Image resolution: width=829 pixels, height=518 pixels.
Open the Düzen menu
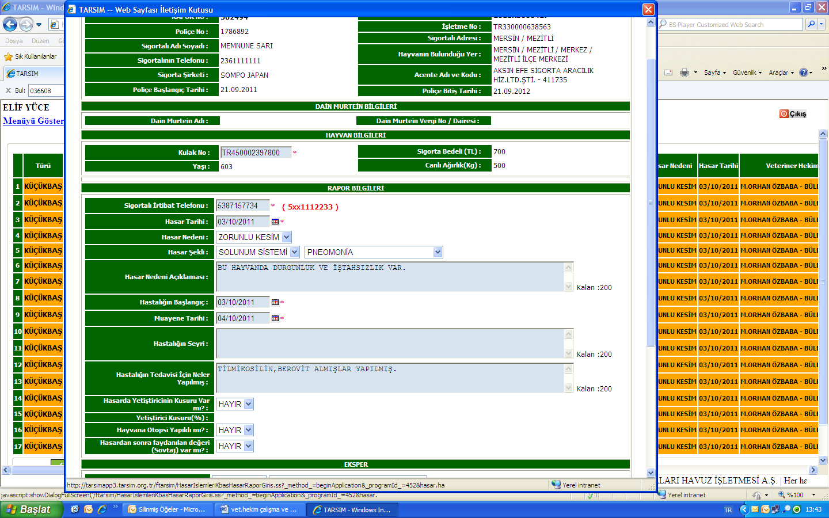click(x=40, y=41)
